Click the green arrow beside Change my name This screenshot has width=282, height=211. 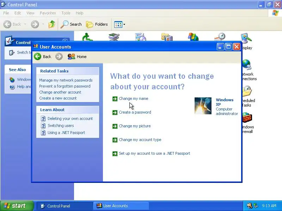pyautogui.click(x=115, y=99)
